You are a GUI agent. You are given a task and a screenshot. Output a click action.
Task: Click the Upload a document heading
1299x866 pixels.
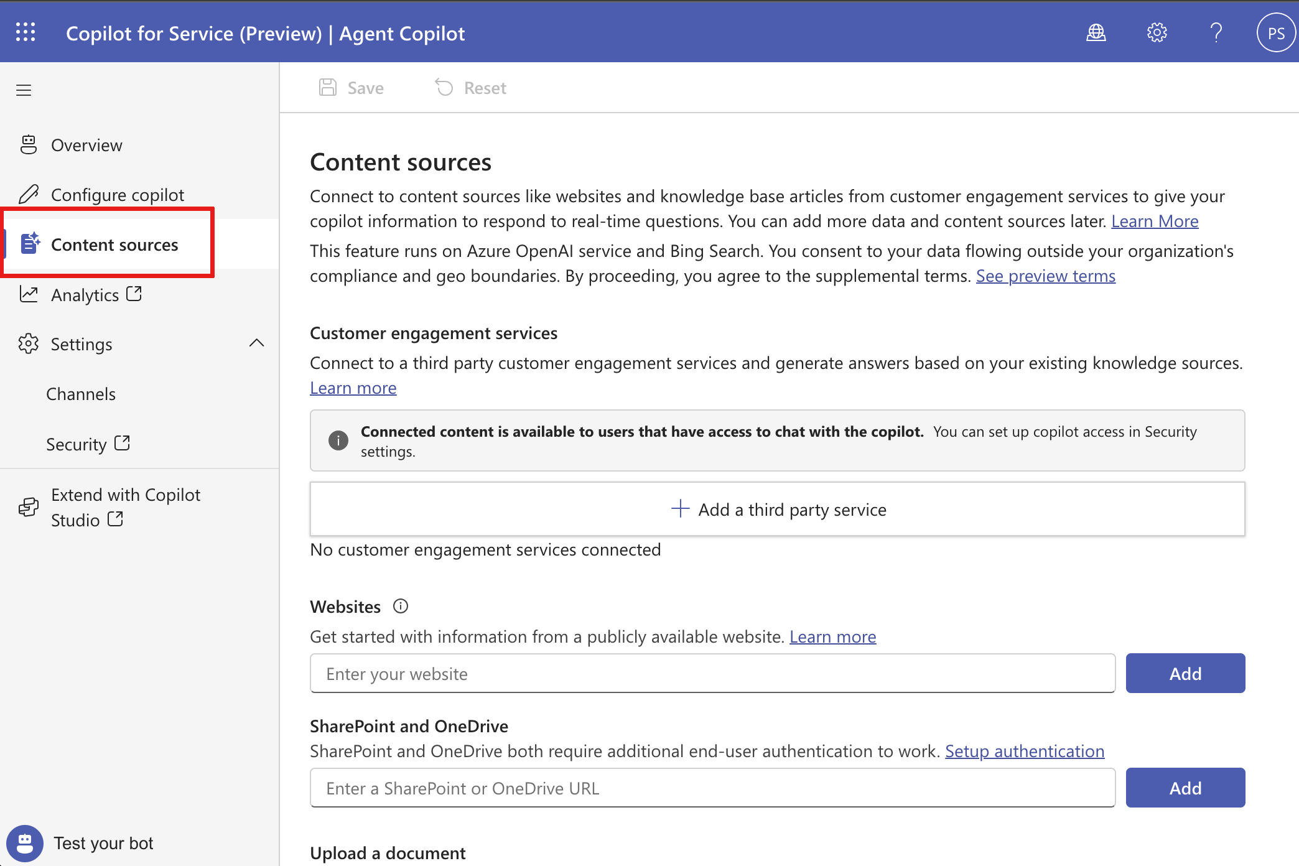pos(388,853)
